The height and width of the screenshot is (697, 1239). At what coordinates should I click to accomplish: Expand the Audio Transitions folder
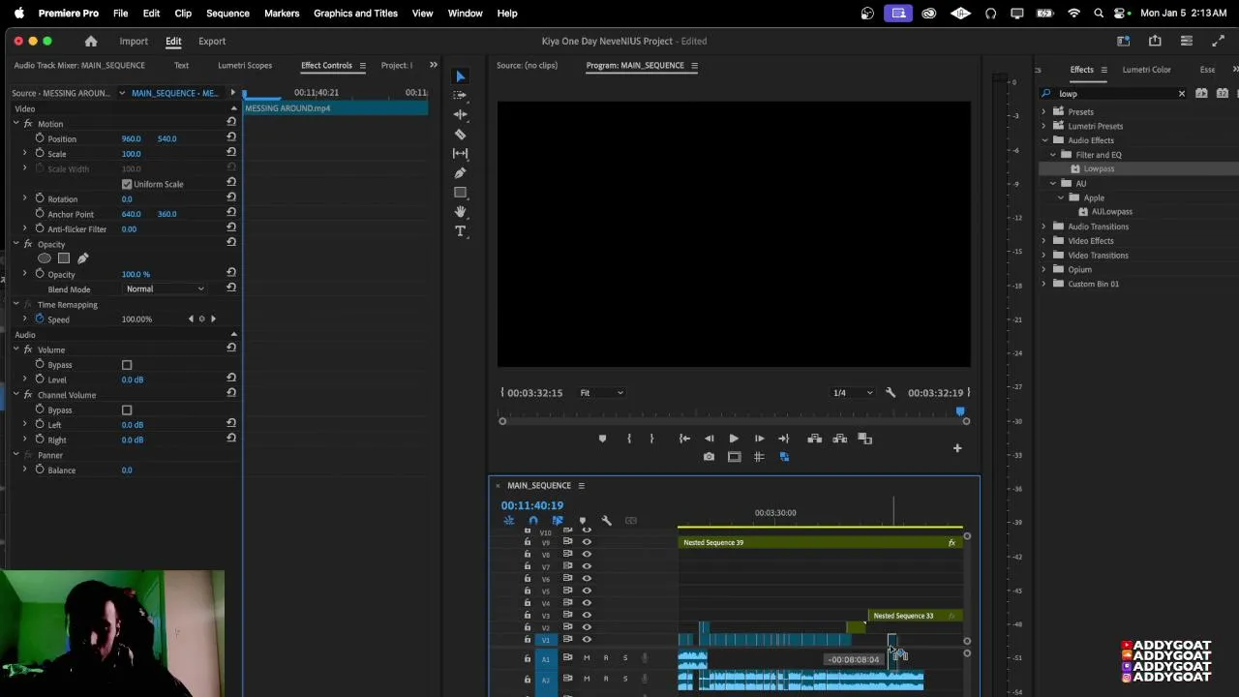coord(1043,227)
